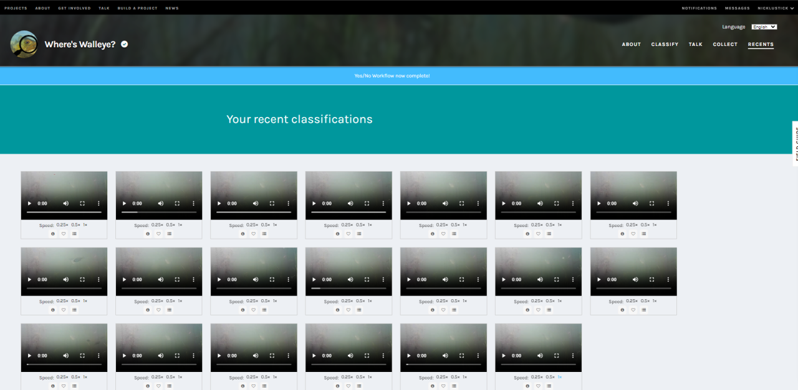798x390 pixels.
Task: Seek using fifth bottom-row video progress bar
Action: tap(443, 364)
